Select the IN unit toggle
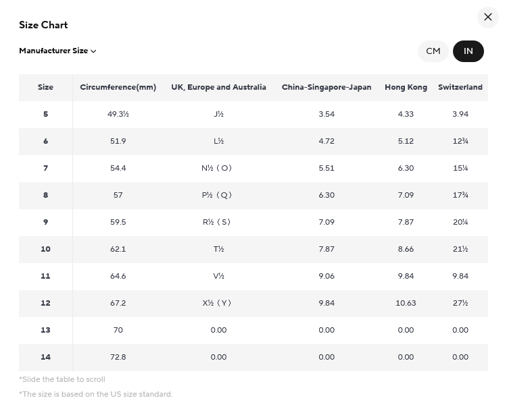 click(468, 51)
